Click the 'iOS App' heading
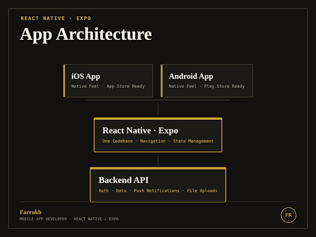 tap(86, 76)
